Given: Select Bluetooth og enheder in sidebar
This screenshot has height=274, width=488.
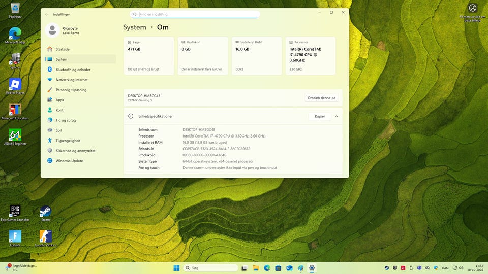Looking at the screenshot, I should coord(73,70).
